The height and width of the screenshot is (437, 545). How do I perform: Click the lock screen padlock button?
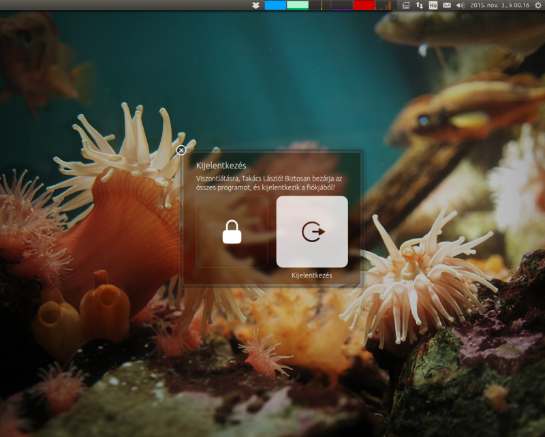tap(232, 232)
